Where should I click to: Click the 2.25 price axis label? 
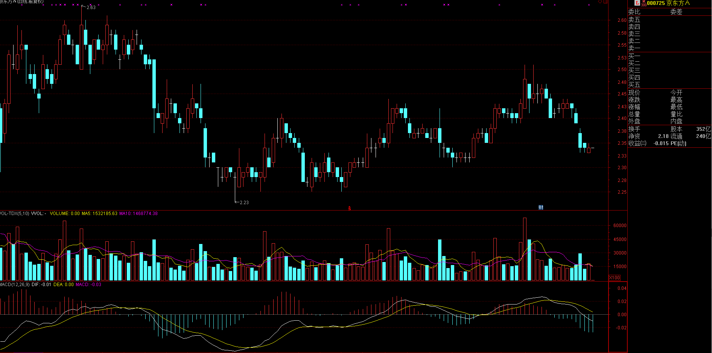click(x=622, y=192)
